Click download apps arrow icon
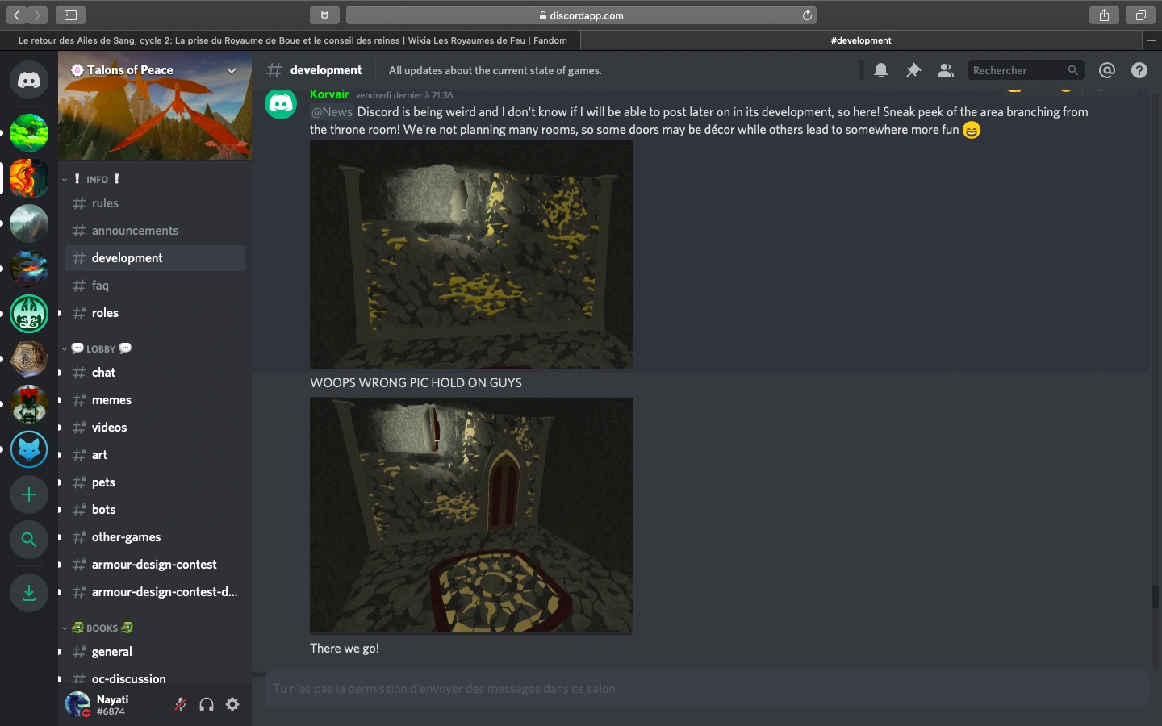 pos(29,593)
